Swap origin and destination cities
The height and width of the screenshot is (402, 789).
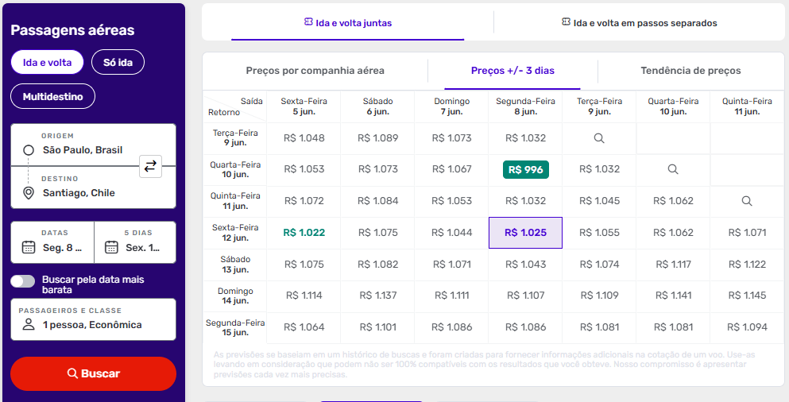150,166
